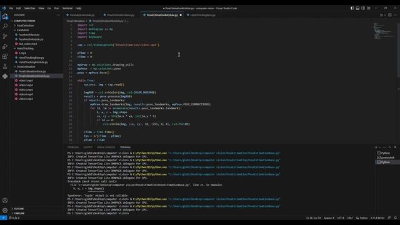Screen dimensions: 400x225
Task: Switch to the FaceMeshModule.py editor tab
Action: pyautogui.click(x=82, y=15)
